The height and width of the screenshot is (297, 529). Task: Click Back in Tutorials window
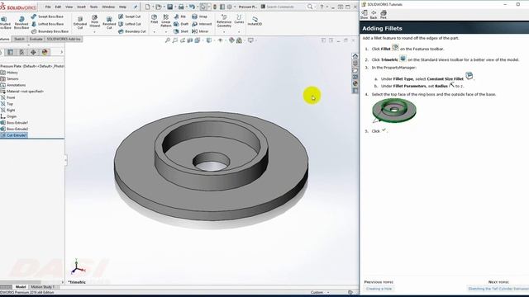[x=374, y=15]
